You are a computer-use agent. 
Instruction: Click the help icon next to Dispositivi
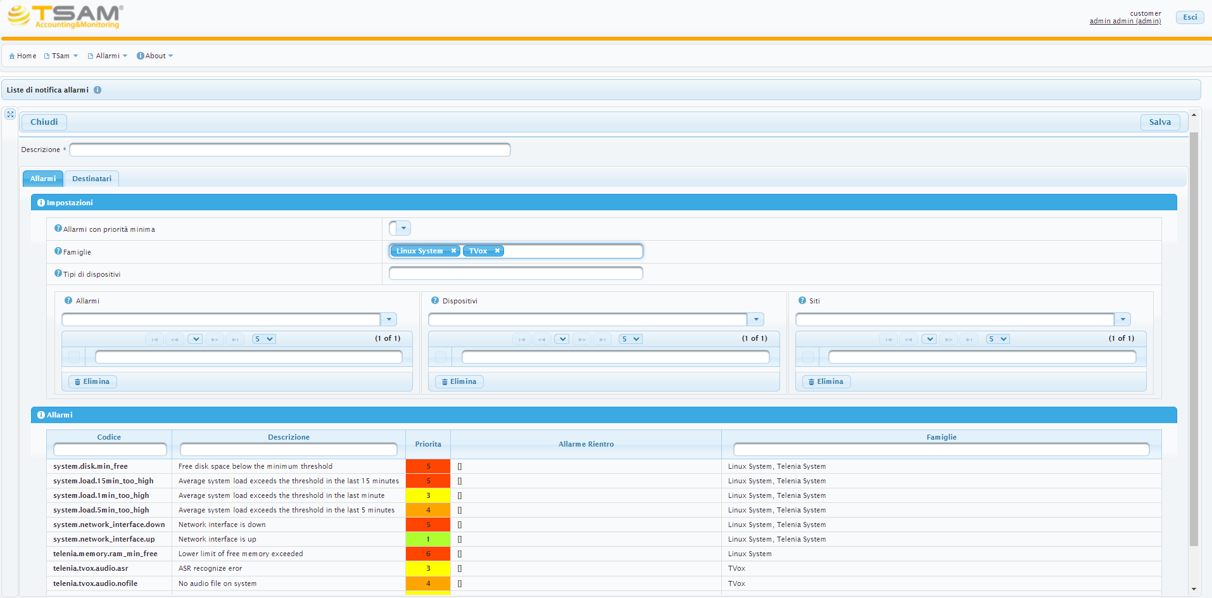[435, 300]
